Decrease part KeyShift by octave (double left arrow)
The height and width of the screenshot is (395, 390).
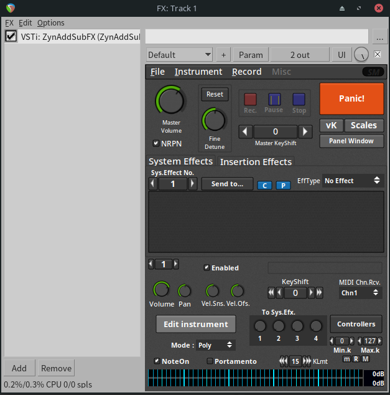[271, 293]
